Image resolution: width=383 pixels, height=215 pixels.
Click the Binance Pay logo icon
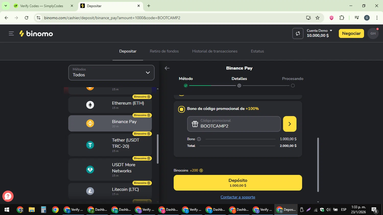tap(90, 123)
